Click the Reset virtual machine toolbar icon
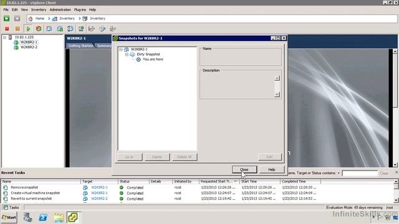399x224 pixels. [39, 29]
